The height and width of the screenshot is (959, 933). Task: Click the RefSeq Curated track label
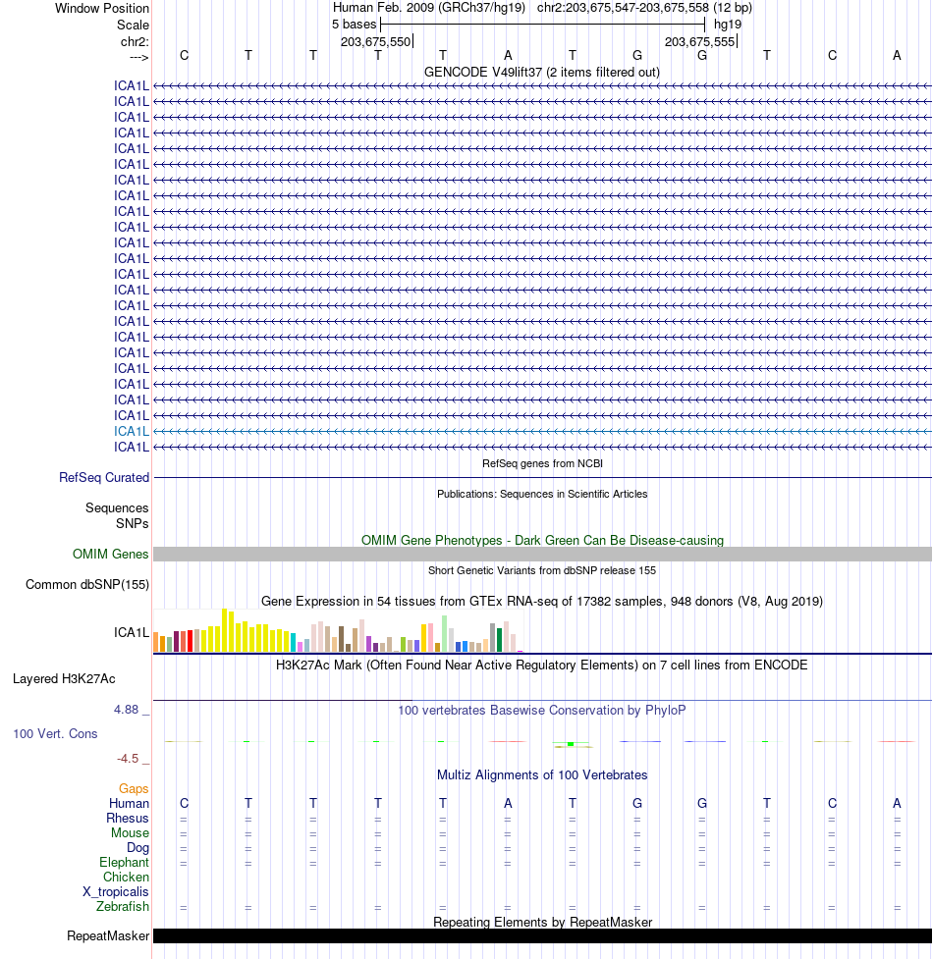tap(104, 478)
